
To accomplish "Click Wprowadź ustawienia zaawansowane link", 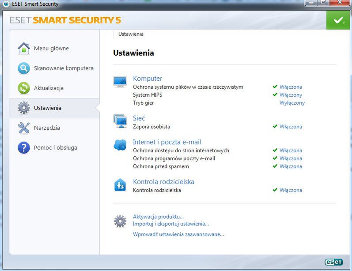I will (x=178, y=234).
